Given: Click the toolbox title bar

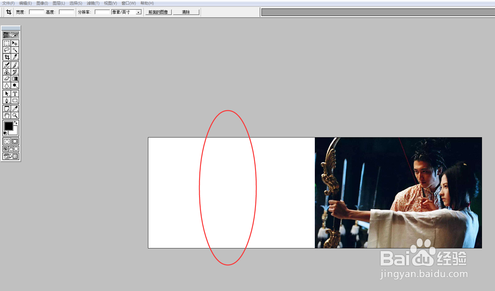Looking at the screenshot, I should (x=11, y=28).
